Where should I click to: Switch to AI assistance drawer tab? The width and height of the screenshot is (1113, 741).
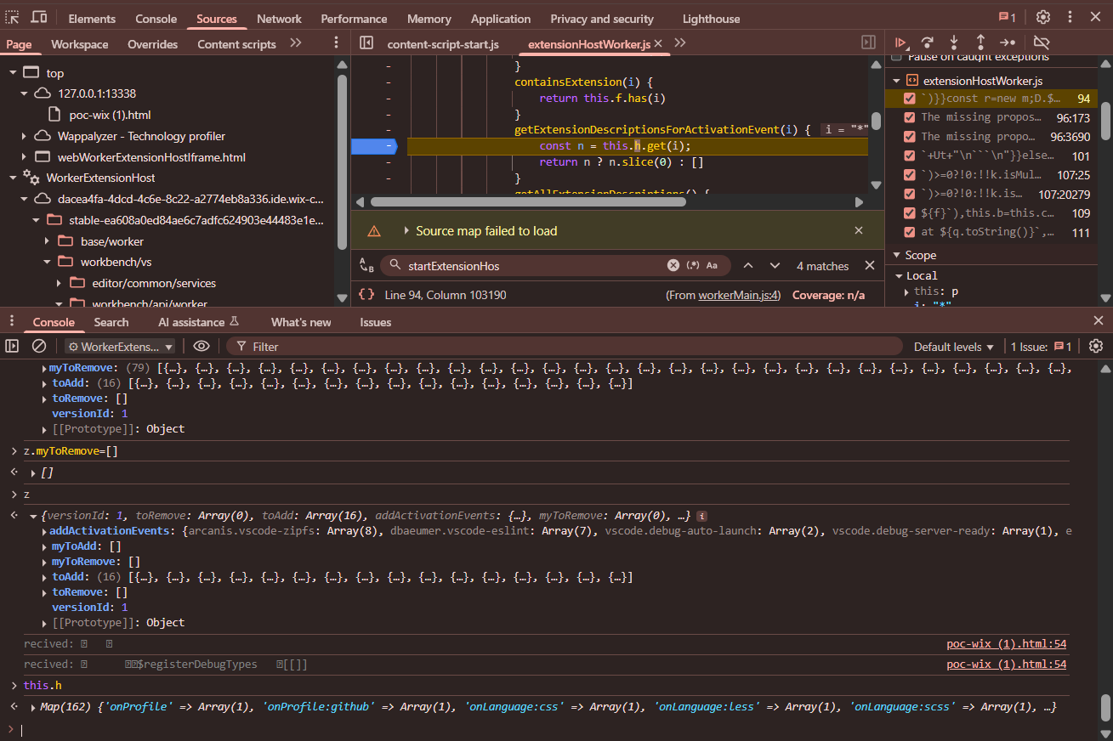pyautogui.click(x=198, y=322)
